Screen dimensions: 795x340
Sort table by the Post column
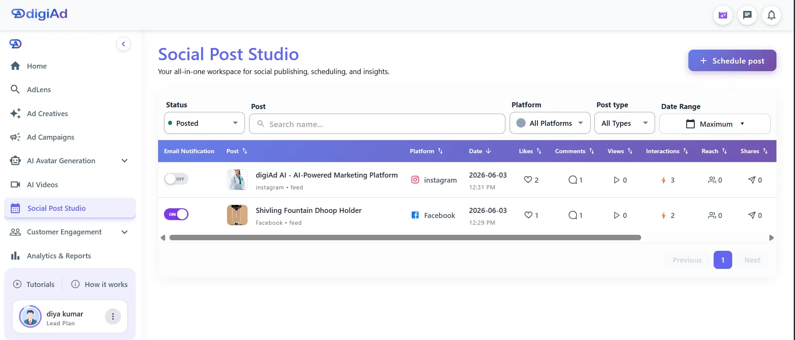[x=237, y=151]
